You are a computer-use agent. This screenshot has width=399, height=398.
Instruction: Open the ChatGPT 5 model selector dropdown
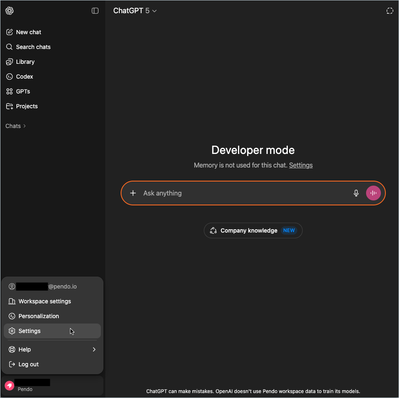point(135,11)
